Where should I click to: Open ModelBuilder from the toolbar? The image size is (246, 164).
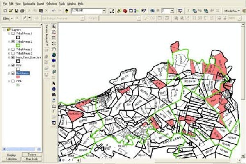137,11
